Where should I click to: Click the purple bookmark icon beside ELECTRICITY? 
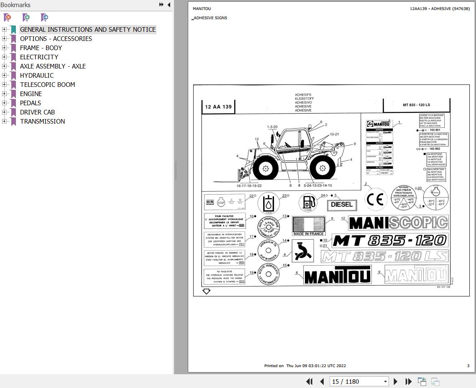pyautogui.click(x=13, y=57)
